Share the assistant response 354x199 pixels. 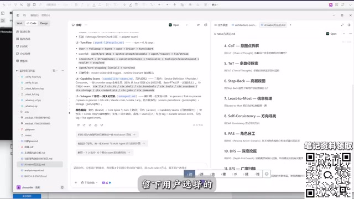84,125
